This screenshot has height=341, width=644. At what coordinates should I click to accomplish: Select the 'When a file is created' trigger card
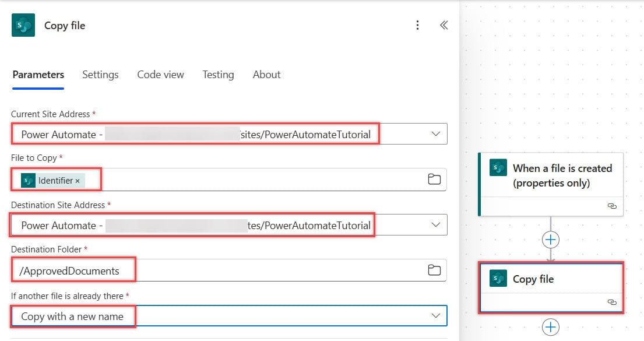click(551, 184)
